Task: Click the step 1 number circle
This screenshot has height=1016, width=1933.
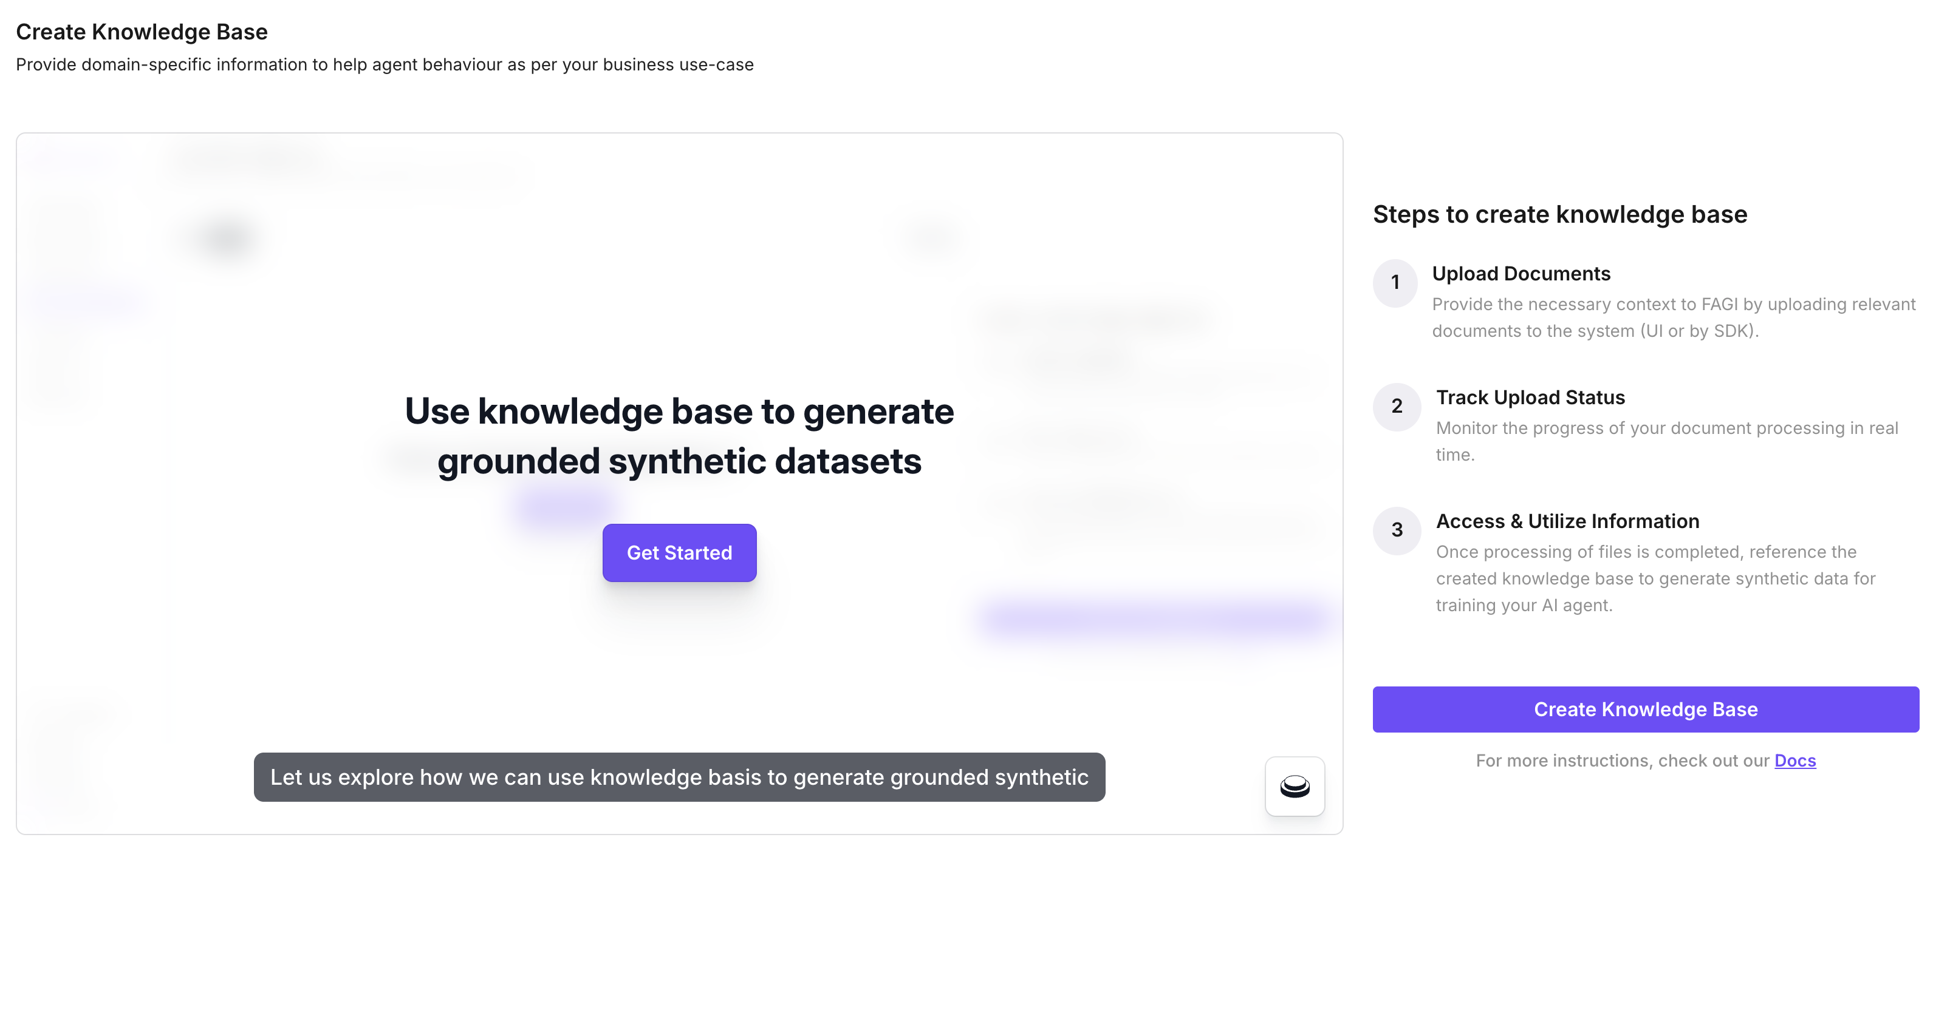Action: [x=1395, y=283]
